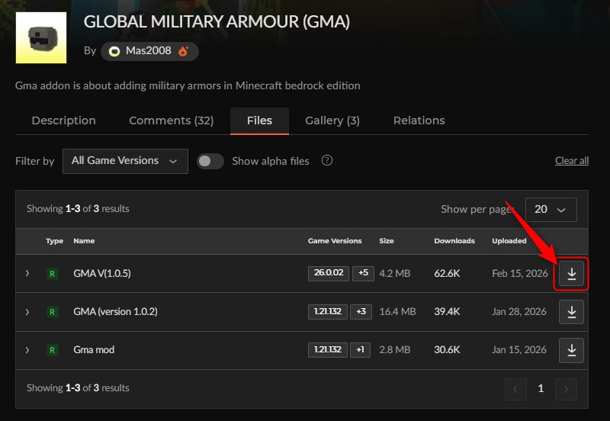Click the Uploaded column header
The image size is (610, 421).
pyautogui.click(x=509, y=241)
